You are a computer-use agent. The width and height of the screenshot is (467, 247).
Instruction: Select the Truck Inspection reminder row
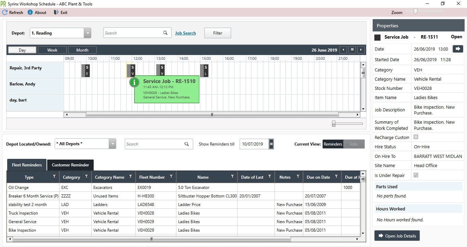[184, 213]
